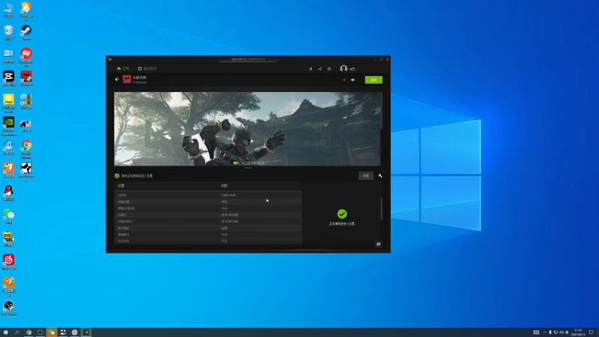The image size is (599, 337).
Task: Select the last screenshot carousel indicator
Action: pos(261,163)
